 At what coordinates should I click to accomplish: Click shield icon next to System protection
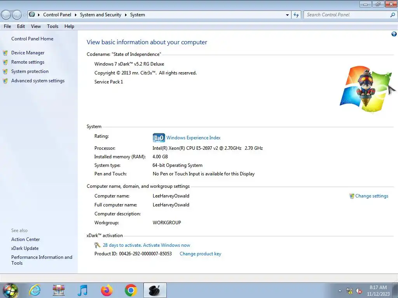(5, 72)
